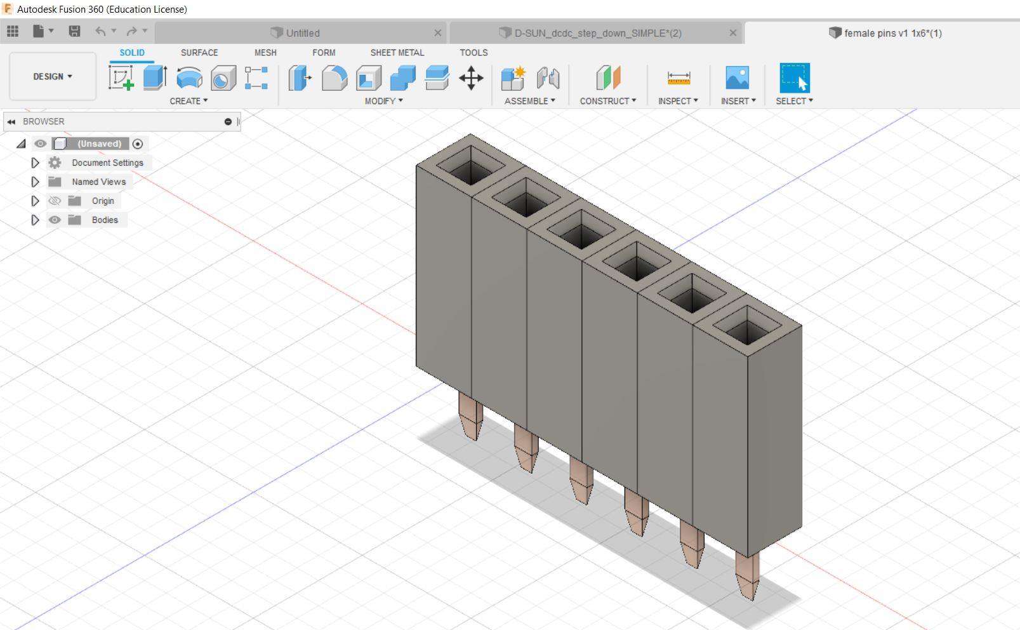
Task: Switch to the SHEET METAL tab
Action: coord(397,53)
